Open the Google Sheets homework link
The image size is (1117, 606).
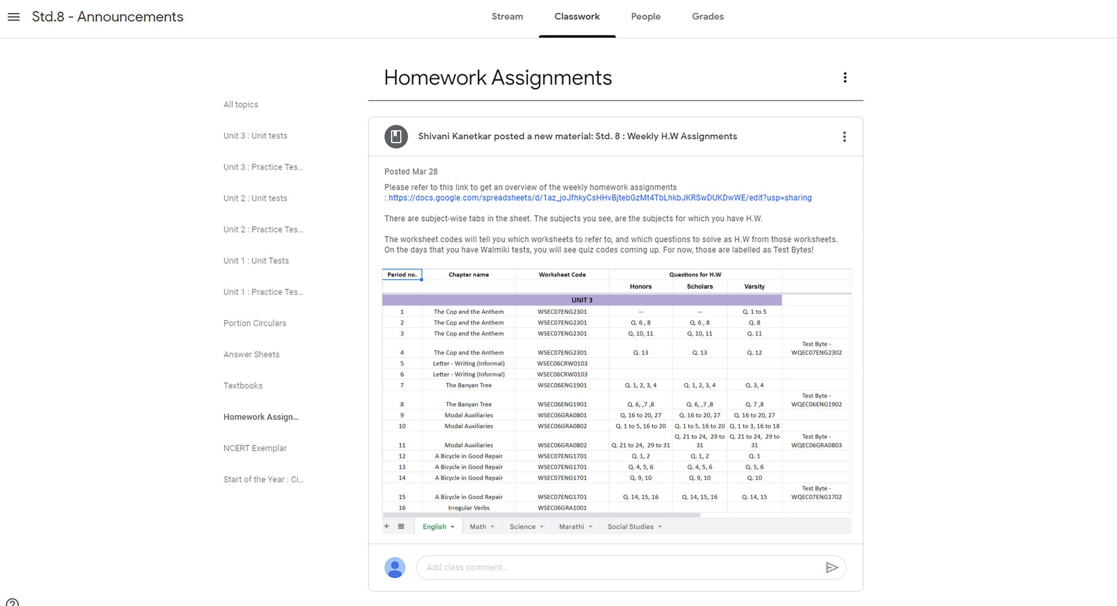point(600,198)
